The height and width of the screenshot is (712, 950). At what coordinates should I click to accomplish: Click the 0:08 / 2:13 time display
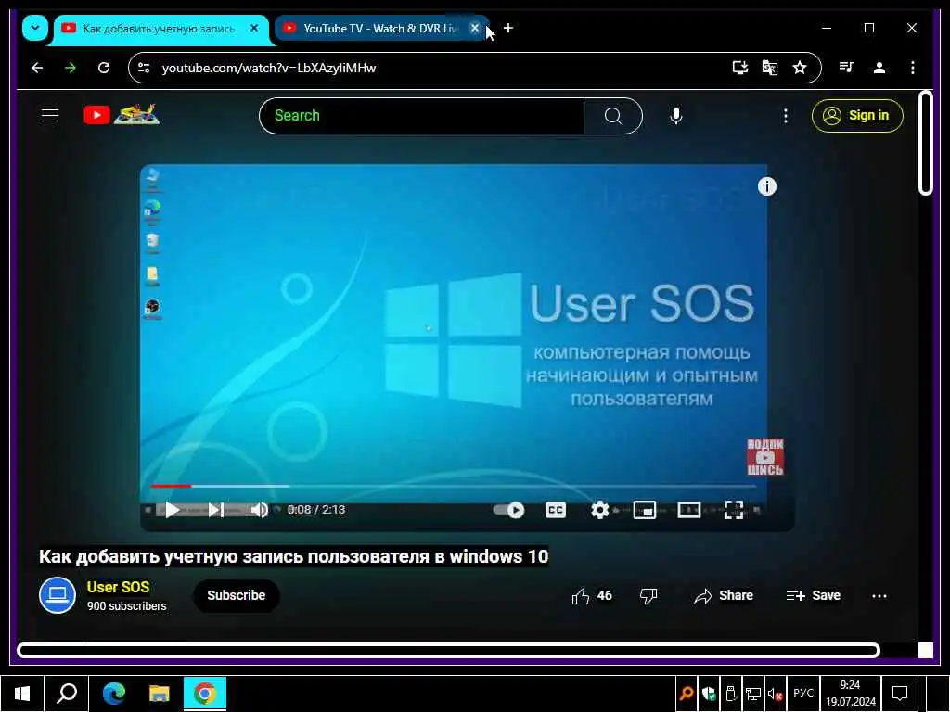coord(316,510)
